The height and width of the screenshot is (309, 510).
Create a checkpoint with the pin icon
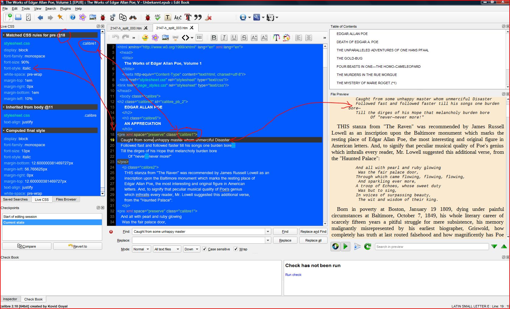click(x=60, y=17)
